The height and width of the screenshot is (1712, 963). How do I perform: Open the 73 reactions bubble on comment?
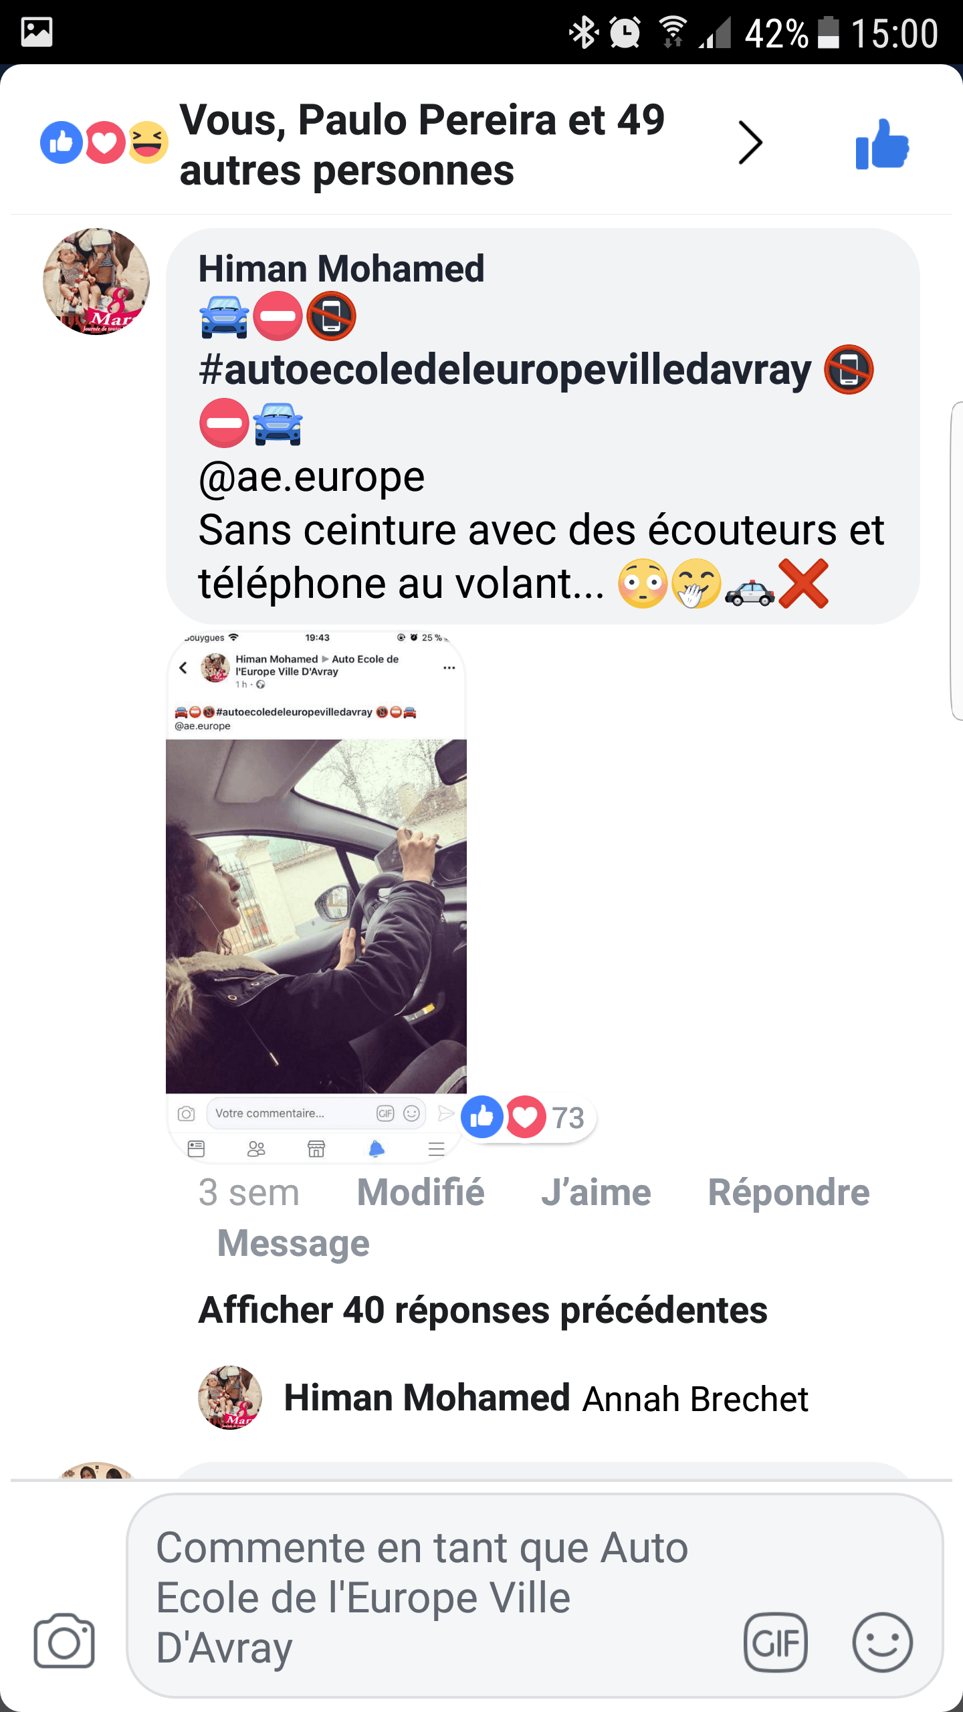528,1117
